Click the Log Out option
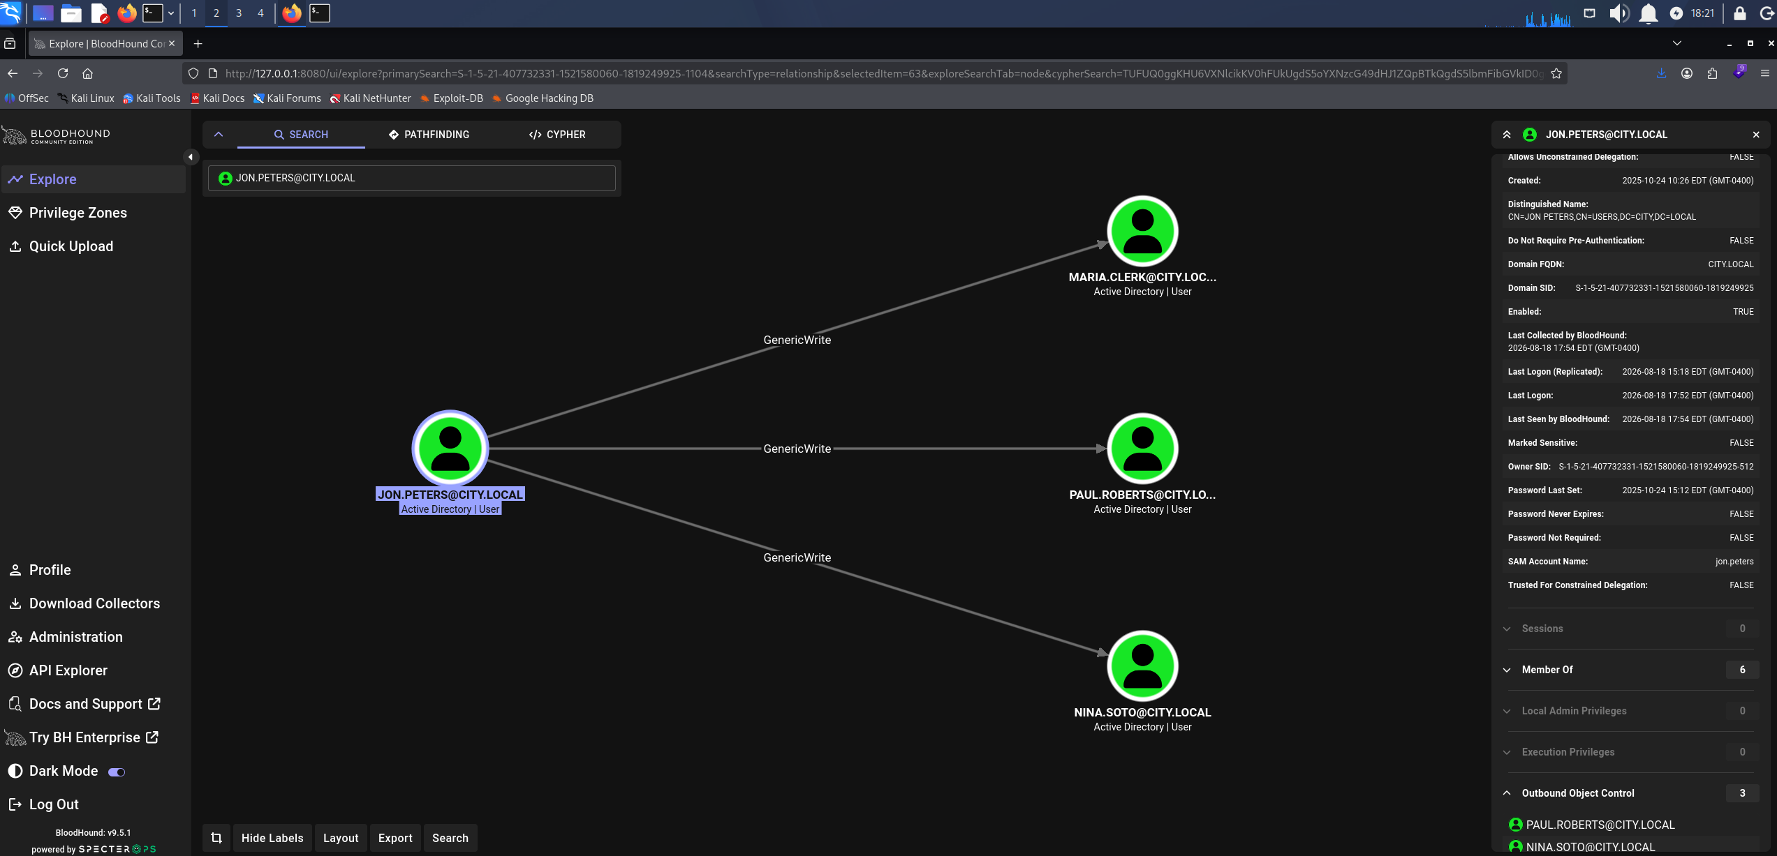The height and width of the screenshot is (856, 1777). click(x=94, y=804)
